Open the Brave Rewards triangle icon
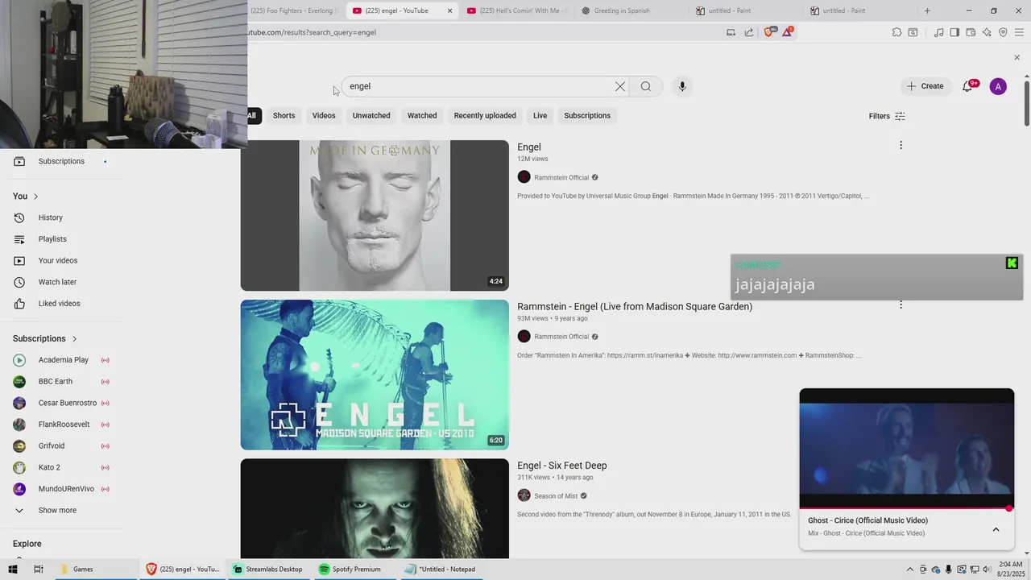This screenshot has height=580, width=1031. pos(787,32)
